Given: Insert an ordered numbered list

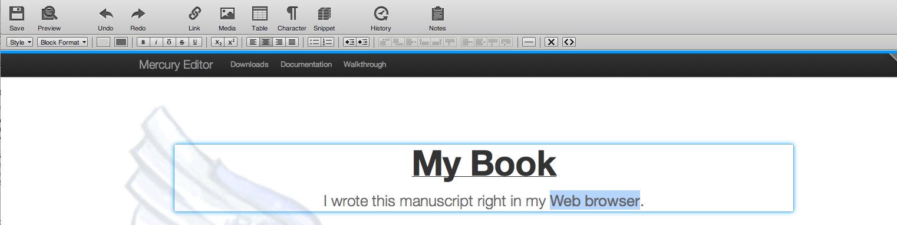Looking at the screenshot, I should point(328,42).
